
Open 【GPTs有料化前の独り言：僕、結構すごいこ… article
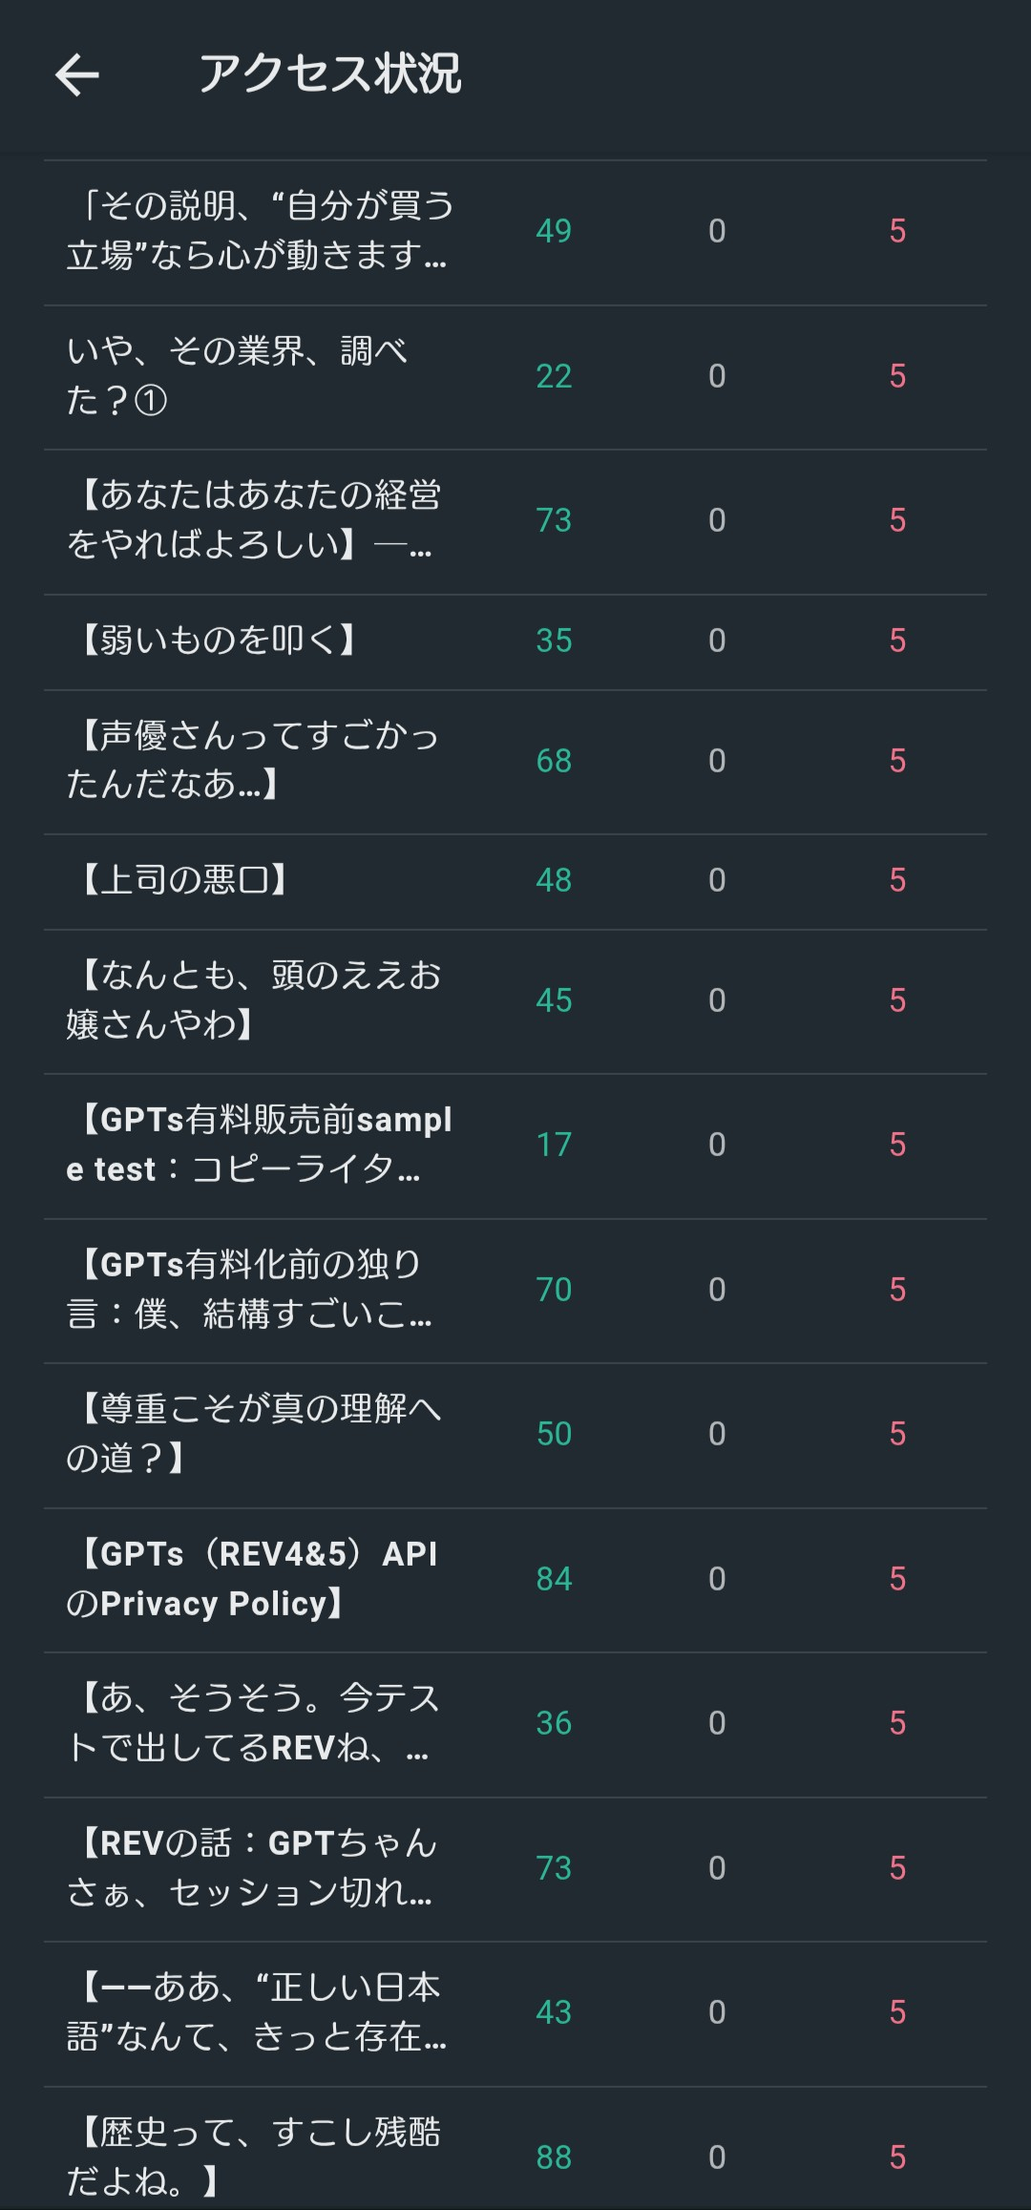tap(248, 1290)
